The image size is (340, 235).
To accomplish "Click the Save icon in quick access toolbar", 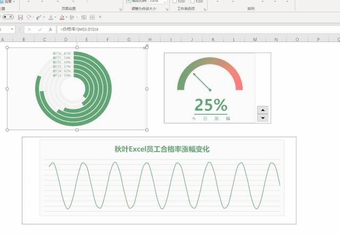I will click(x=20, y=18).
